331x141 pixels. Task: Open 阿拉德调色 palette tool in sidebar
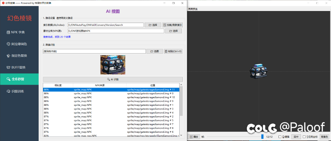[19, 44]
